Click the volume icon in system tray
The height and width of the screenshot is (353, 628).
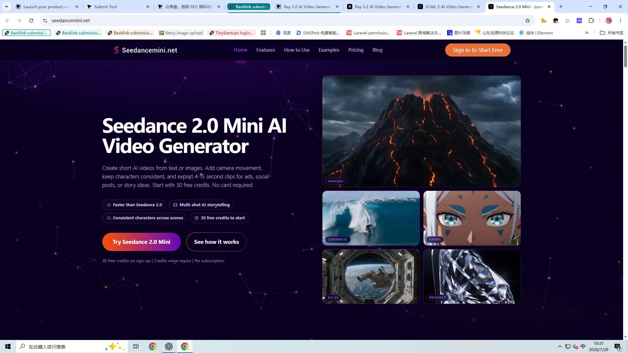tap(575, 346)
